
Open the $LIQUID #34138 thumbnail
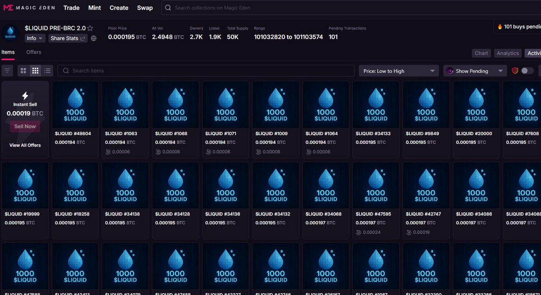[125, 185]
